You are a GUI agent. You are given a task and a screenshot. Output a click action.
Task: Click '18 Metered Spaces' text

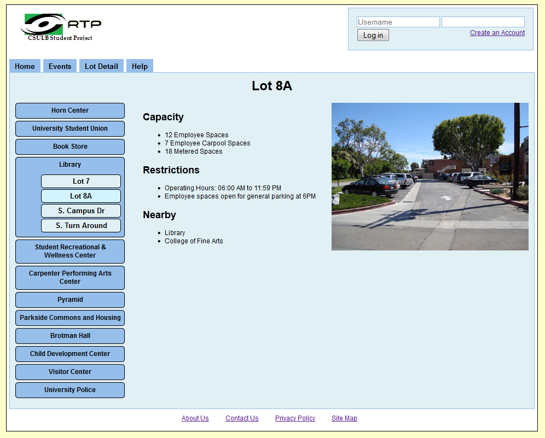coord(193,151)
